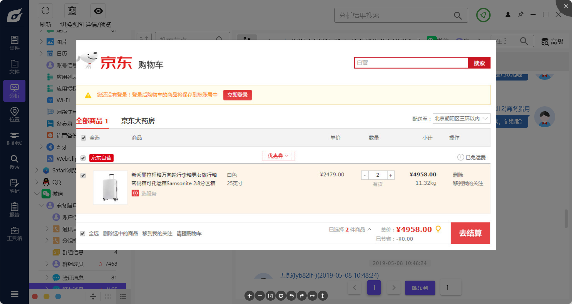Open the 报告 sidebar panel
The width and height of the screenshot is (572, 304).
coord(14,210)
